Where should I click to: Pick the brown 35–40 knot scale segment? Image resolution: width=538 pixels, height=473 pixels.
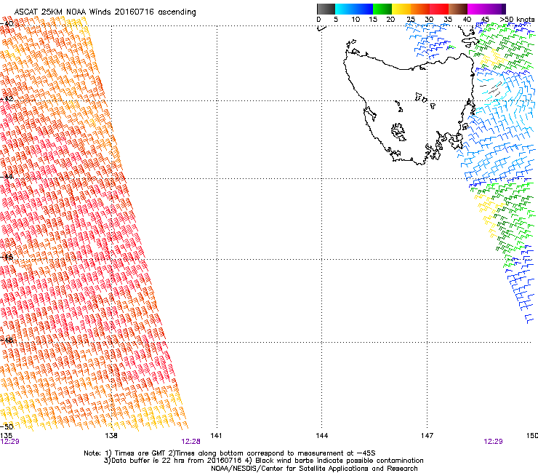pyautogui.click(x=458, y=9)
